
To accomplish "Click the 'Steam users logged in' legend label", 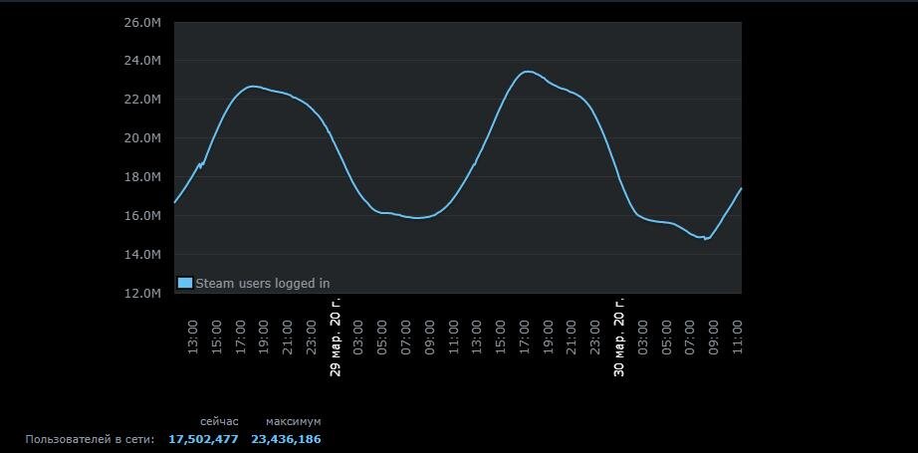I will [263, 284].
